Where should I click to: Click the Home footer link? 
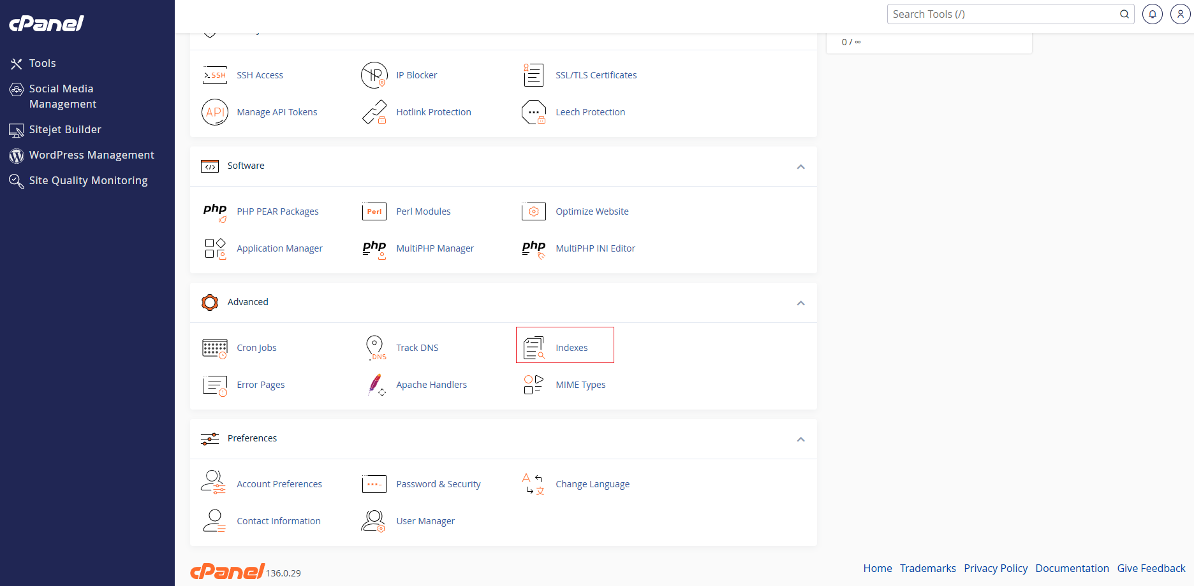click(x=878, y=568)
